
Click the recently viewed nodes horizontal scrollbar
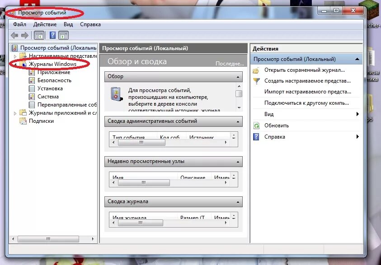coord(144,182)
